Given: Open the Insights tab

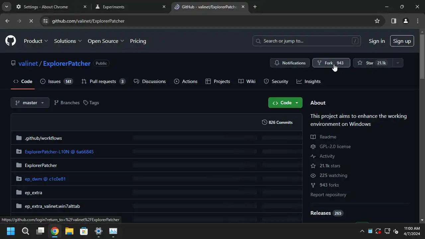Looking at the screenshot, I should click(x=308, y=81).
